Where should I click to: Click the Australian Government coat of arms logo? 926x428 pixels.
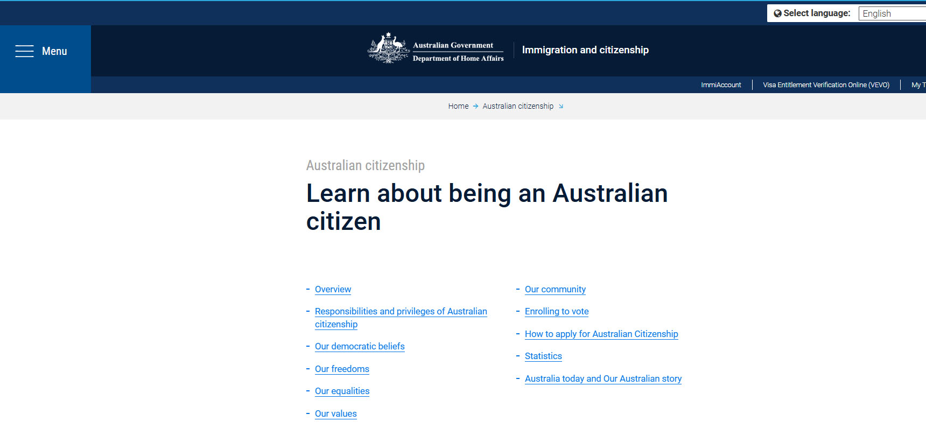(x=388, y=48)
